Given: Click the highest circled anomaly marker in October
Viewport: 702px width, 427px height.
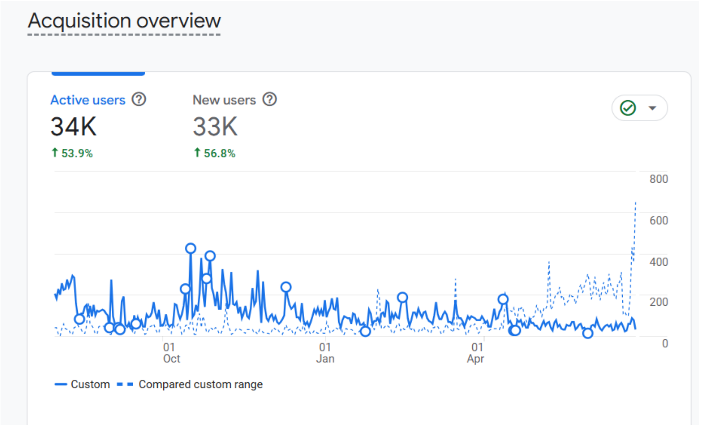Looking at the screenshot, I should click(x=191, y=249).
